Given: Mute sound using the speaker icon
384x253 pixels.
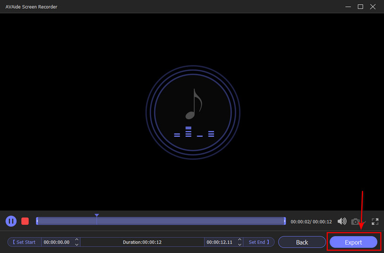Looking at the screenshot, I should [x=342, y=221].
